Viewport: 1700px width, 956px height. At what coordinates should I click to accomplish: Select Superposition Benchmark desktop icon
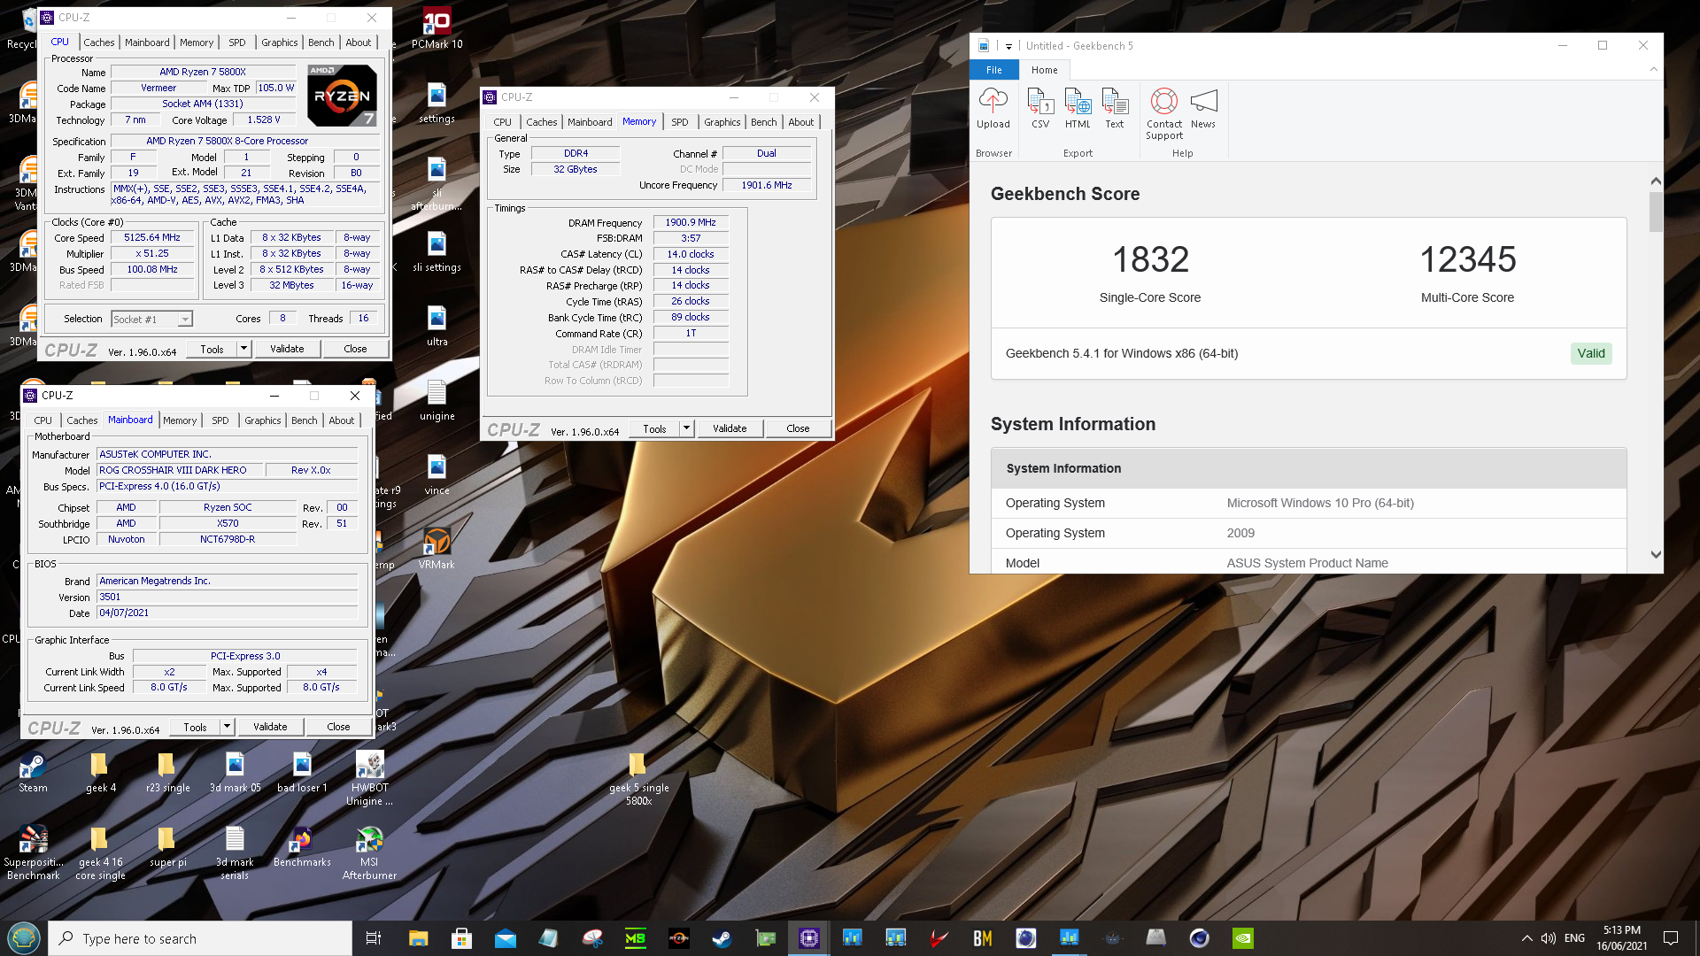(x=33, y=852)
